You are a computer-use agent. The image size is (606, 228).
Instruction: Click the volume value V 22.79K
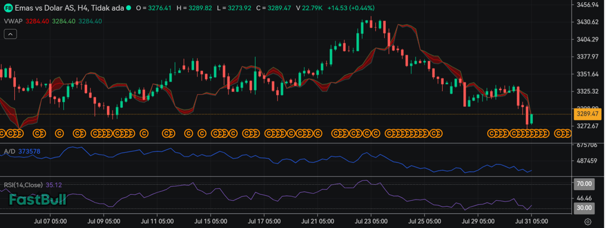[x=310, y=8]
